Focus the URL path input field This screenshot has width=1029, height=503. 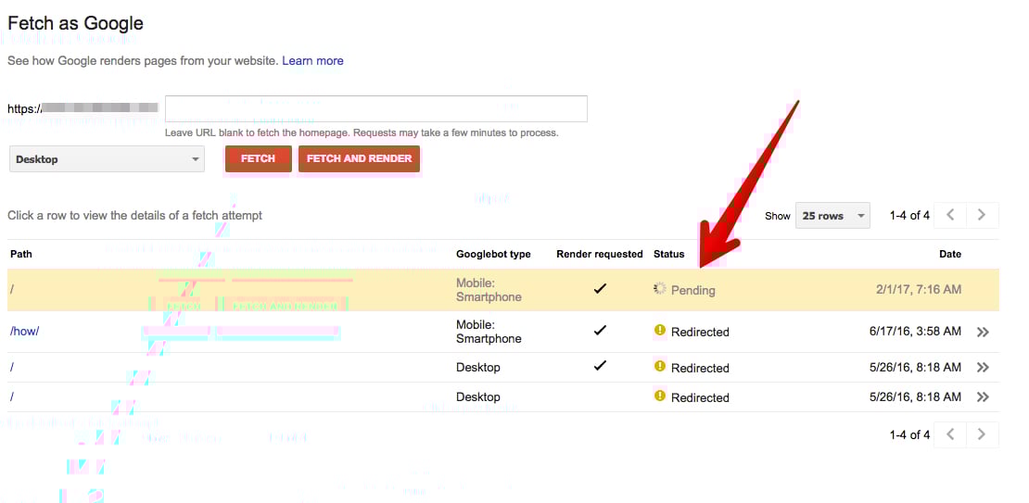coord(376,109)
